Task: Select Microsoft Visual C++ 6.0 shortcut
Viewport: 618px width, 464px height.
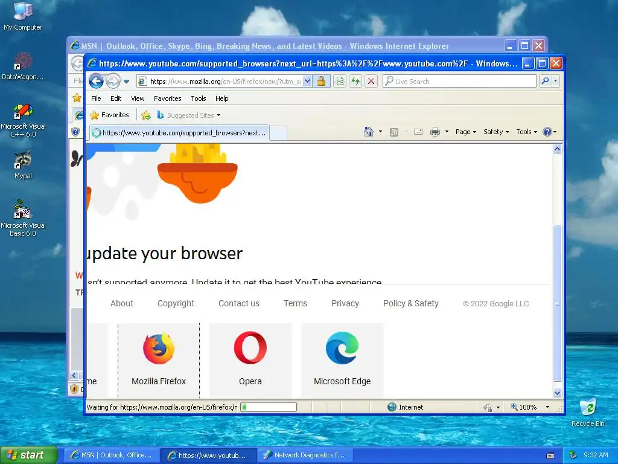Action: coord(23,120)
